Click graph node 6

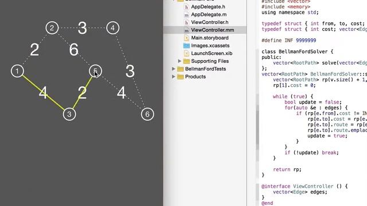point(147,114)
